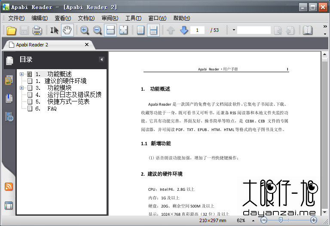Click the page number input field

(197, 31)
